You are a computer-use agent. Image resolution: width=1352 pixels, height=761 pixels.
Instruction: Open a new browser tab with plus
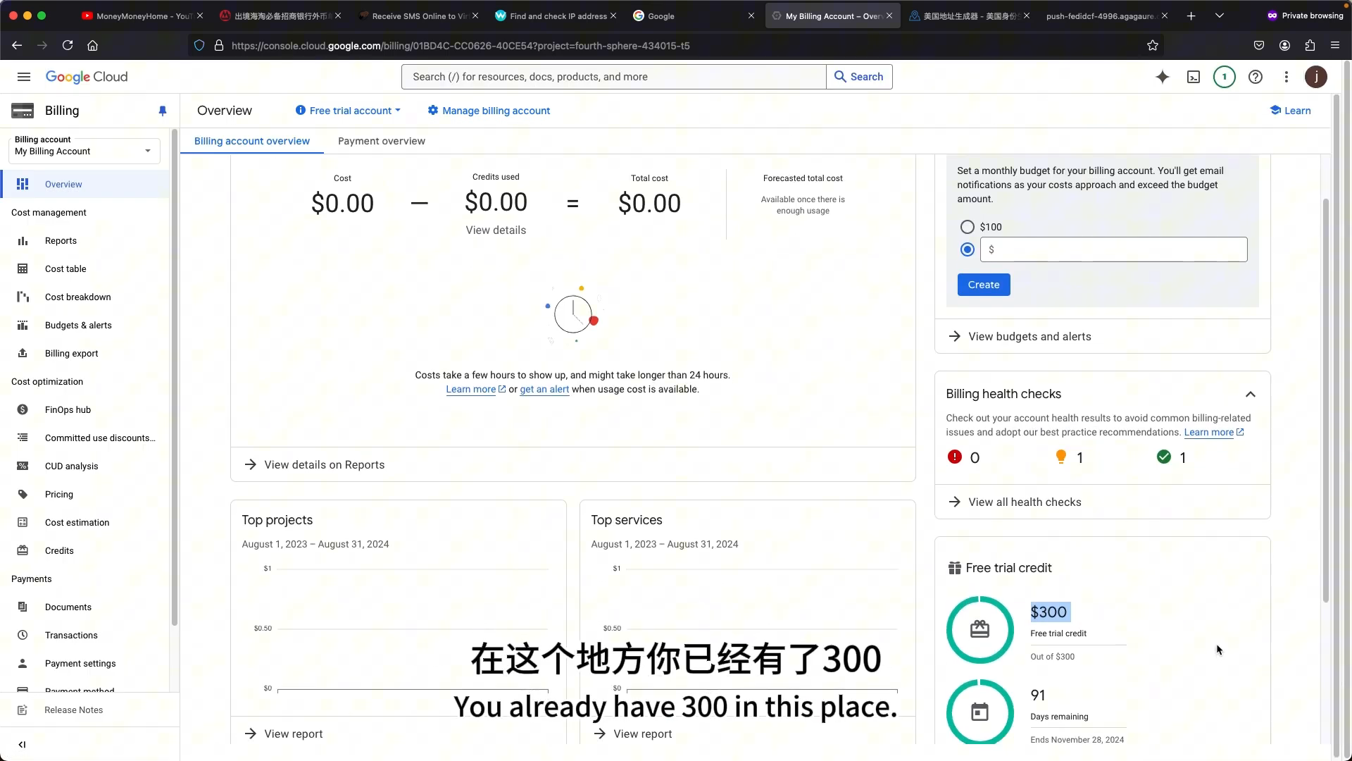(x=1191, y=16)
